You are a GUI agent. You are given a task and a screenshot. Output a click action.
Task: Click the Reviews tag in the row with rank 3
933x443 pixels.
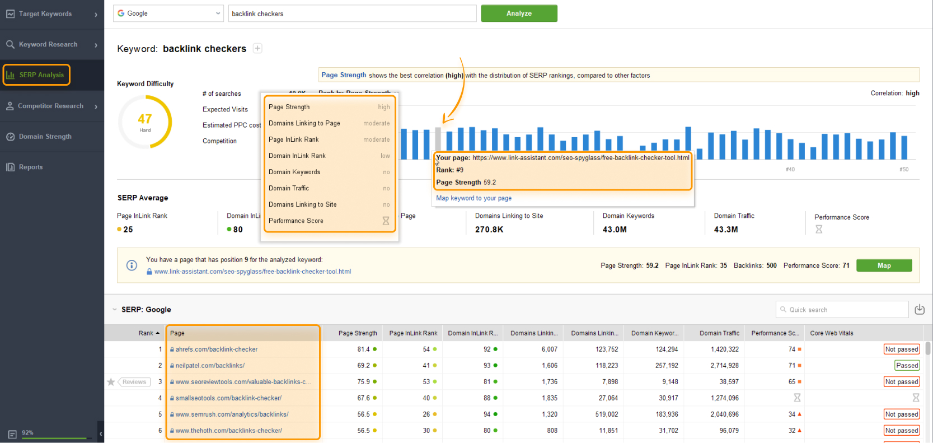134,382
